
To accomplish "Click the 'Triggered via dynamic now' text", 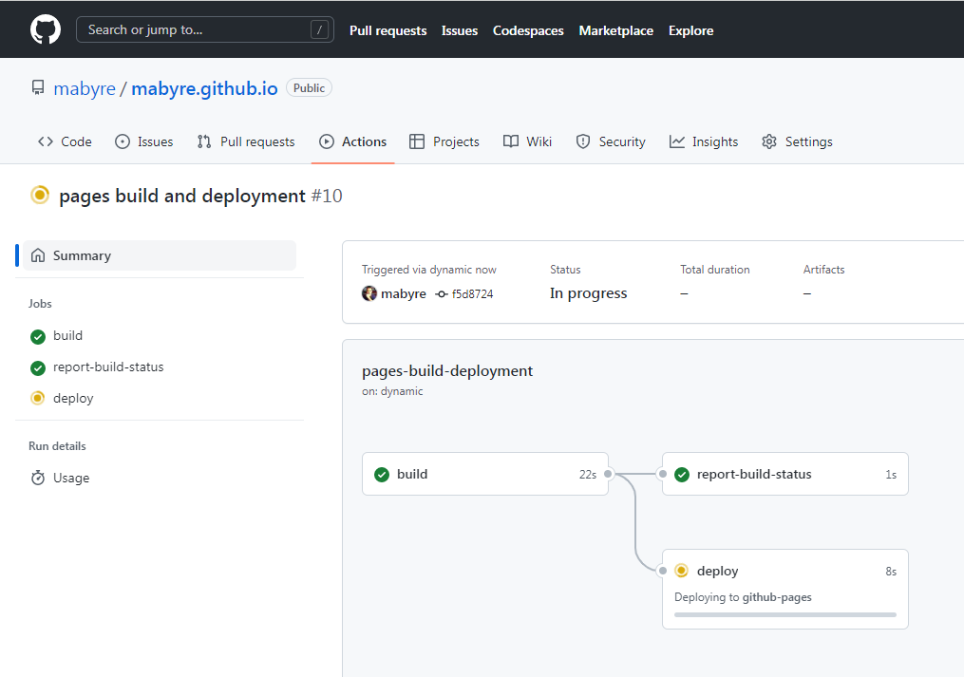I will point(428,270).
